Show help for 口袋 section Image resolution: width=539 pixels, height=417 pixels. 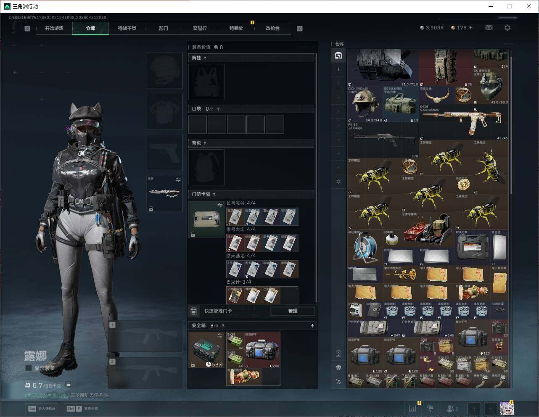tap(218, 109)
